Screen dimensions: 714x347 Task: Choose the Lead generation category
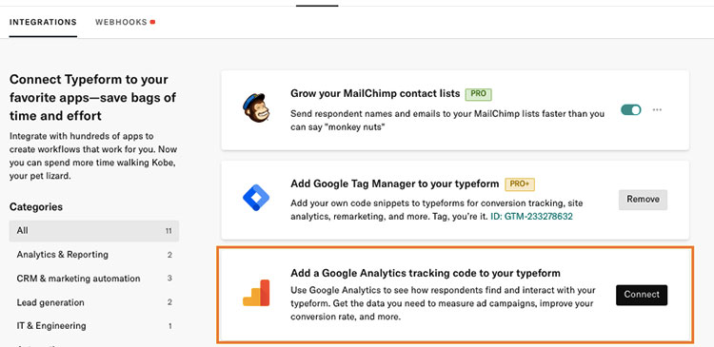click(x=94, y=302)
